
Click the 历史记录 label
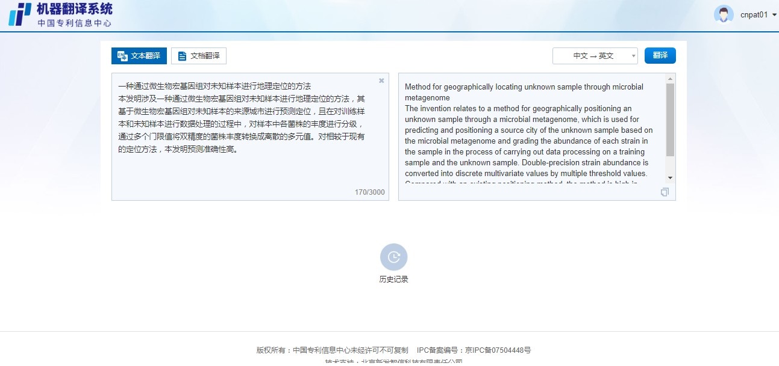coord(393,279)
